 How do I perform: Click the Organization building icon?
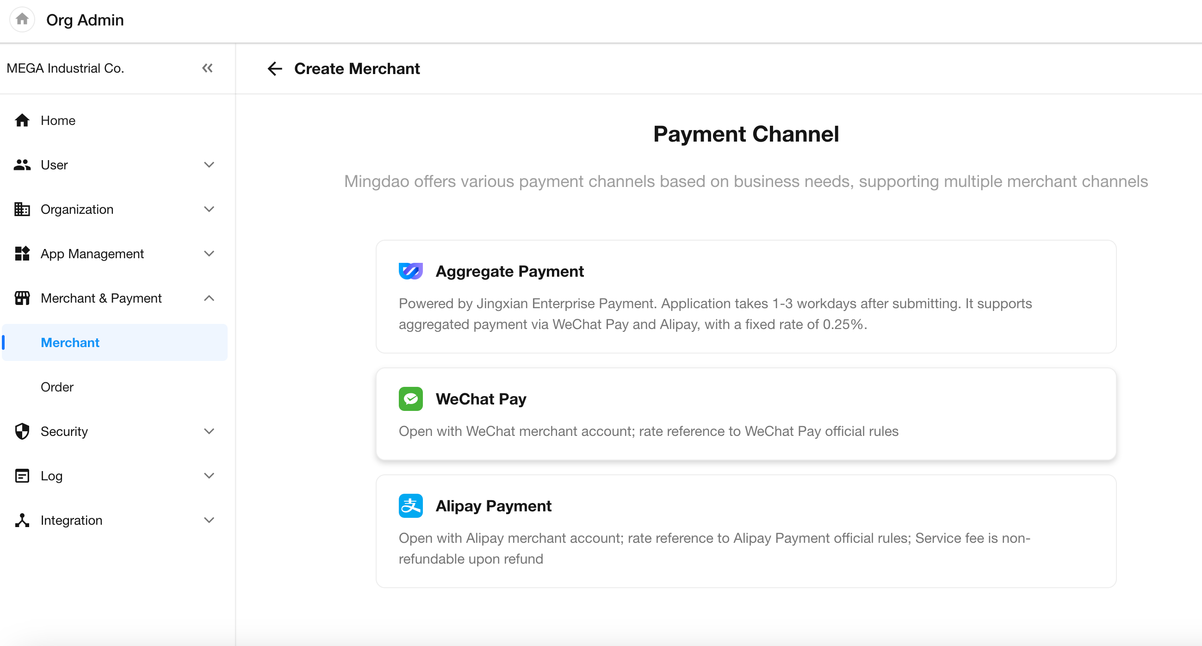coord(22,209)
